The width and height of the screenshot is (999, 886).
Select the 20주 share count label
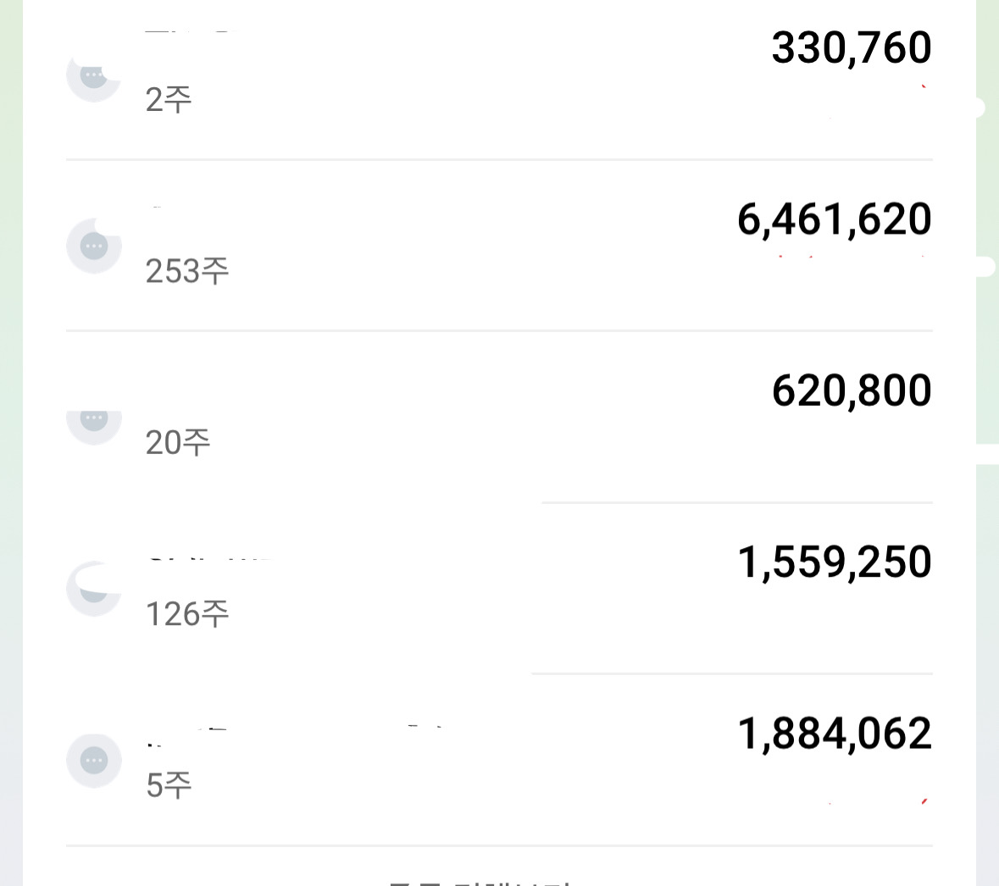click(178, 442)
